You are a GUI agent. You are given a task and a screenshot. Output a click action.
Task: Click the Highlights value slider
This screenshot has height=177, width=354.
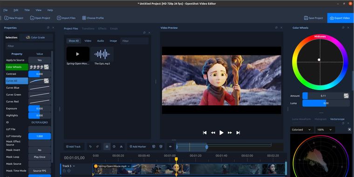tap(40, 116)
